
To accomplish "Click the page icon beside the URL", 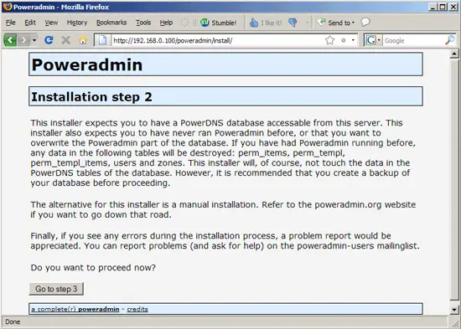I will (x=102, y=40).
